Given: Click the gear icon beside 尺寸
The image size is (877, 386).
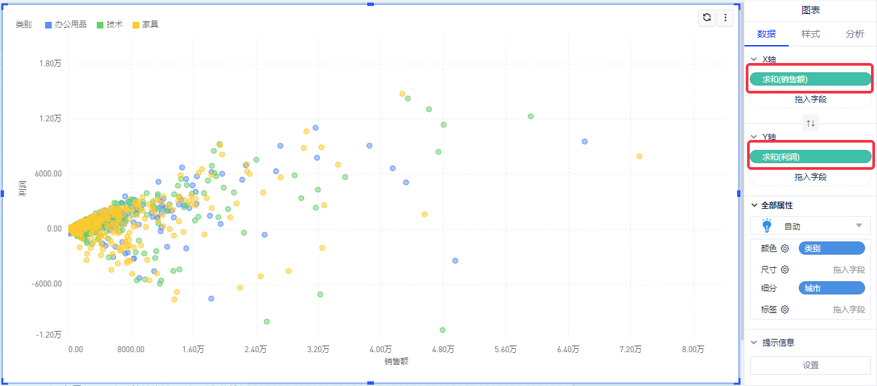Looking at the screenshot, I should 786,269.
